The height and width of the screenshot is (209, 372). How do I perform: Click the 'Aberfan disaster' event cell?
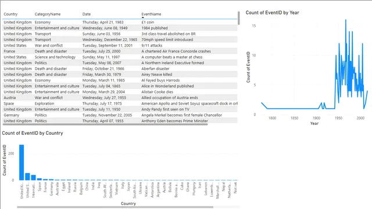tap(155, 69)
